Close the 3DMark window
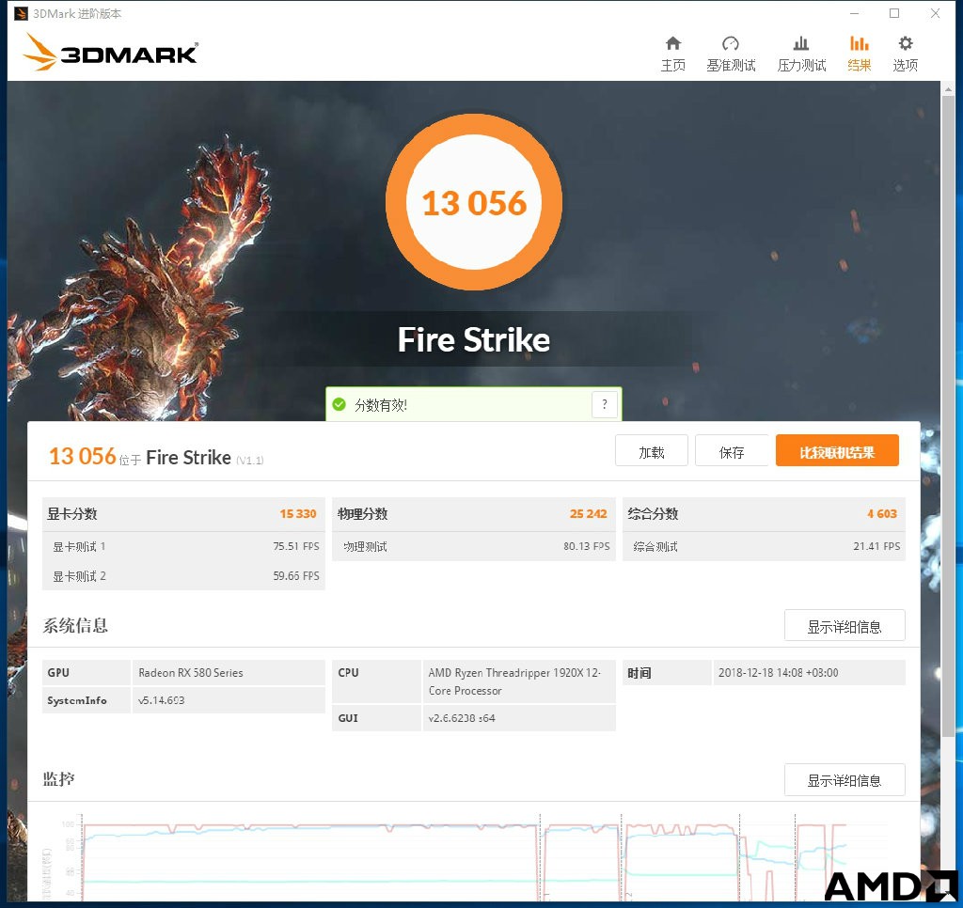The height and width of the screenshot is (908, 963). coord(935,13)
